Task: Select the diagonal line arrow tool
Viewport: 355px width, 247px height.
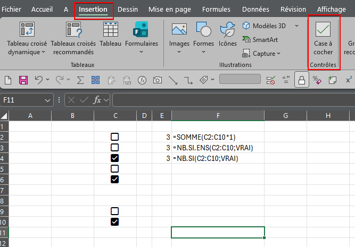Action: click(173, 80)
